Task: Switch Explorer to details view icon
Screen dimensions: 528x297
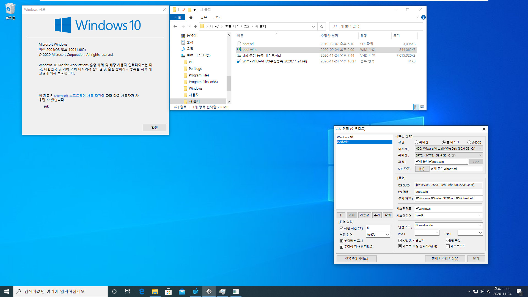Action: point(416,107)
